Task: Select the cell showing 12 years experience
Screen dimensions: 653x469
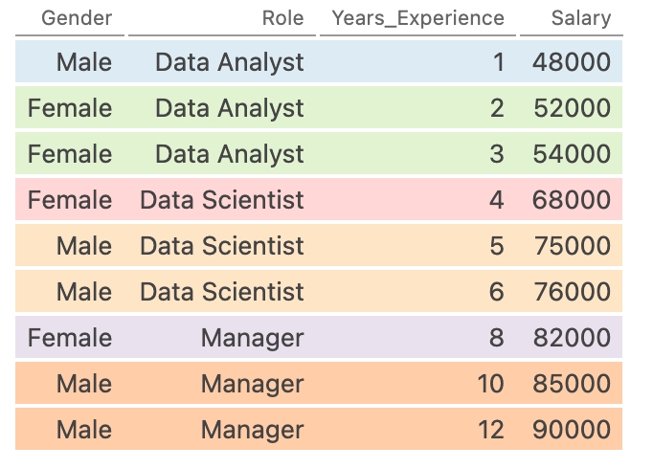Action: pyautogui.click(x=490, y=430)
